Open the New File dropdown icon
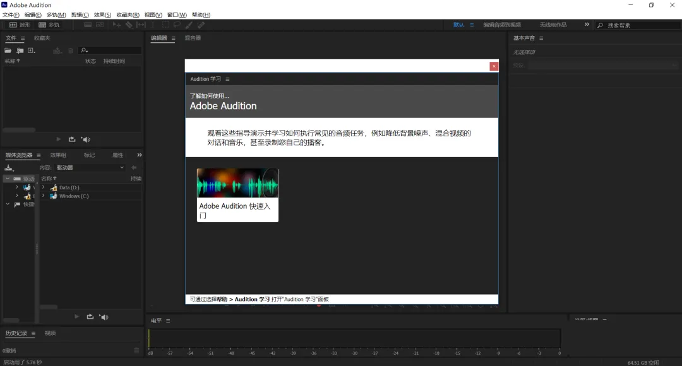The image size is (682, 366). point(32,50)
